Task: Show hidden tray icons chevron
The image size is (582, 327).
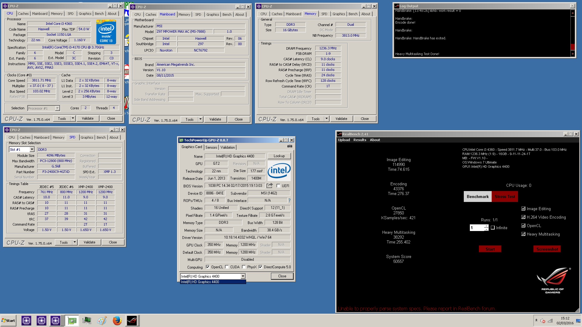Action: (536, 320)
